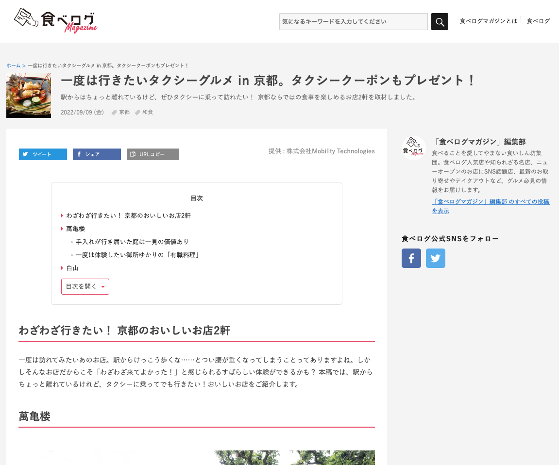The width and height of the screenshot is (559, 465).
Task: Follow Tabelog on Twitter in sidebar
Action: [435, 258]
